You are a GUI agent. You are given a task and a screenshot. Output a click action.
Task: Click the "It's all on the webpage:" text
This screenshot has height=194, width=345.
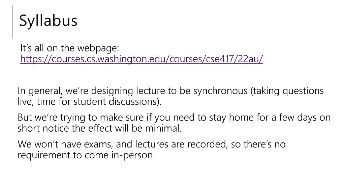point(69,48)
